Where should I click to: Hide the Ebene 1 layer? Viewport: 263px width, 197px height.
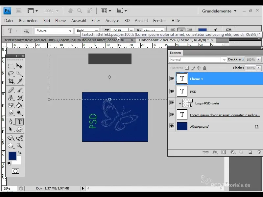[x=172, y=78]
